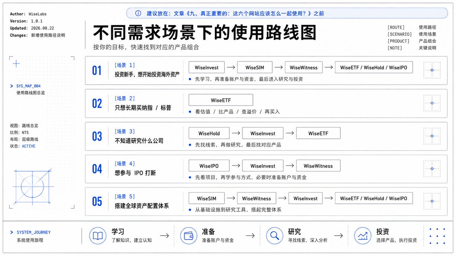Click the text 想参与 IPO 打新
This screenshot has height=256, width=456.
click(x=135, y=173)
